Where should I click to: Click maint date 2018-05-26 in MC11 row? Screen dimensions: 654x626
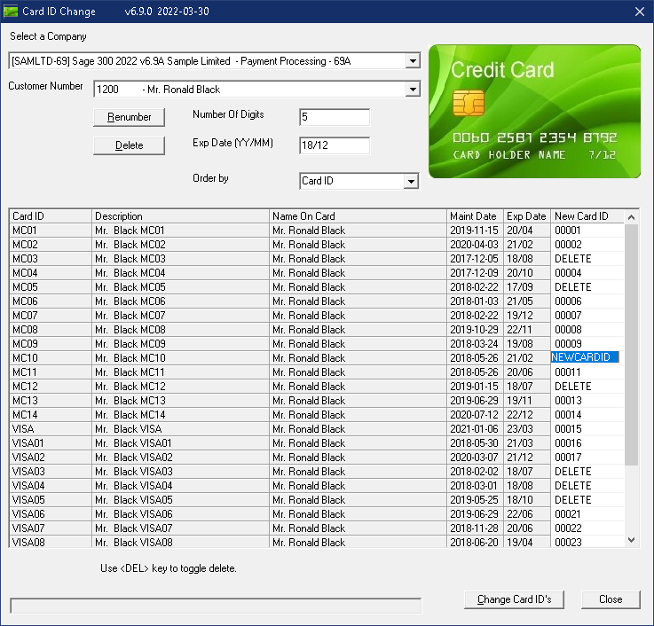coord(474,372)
